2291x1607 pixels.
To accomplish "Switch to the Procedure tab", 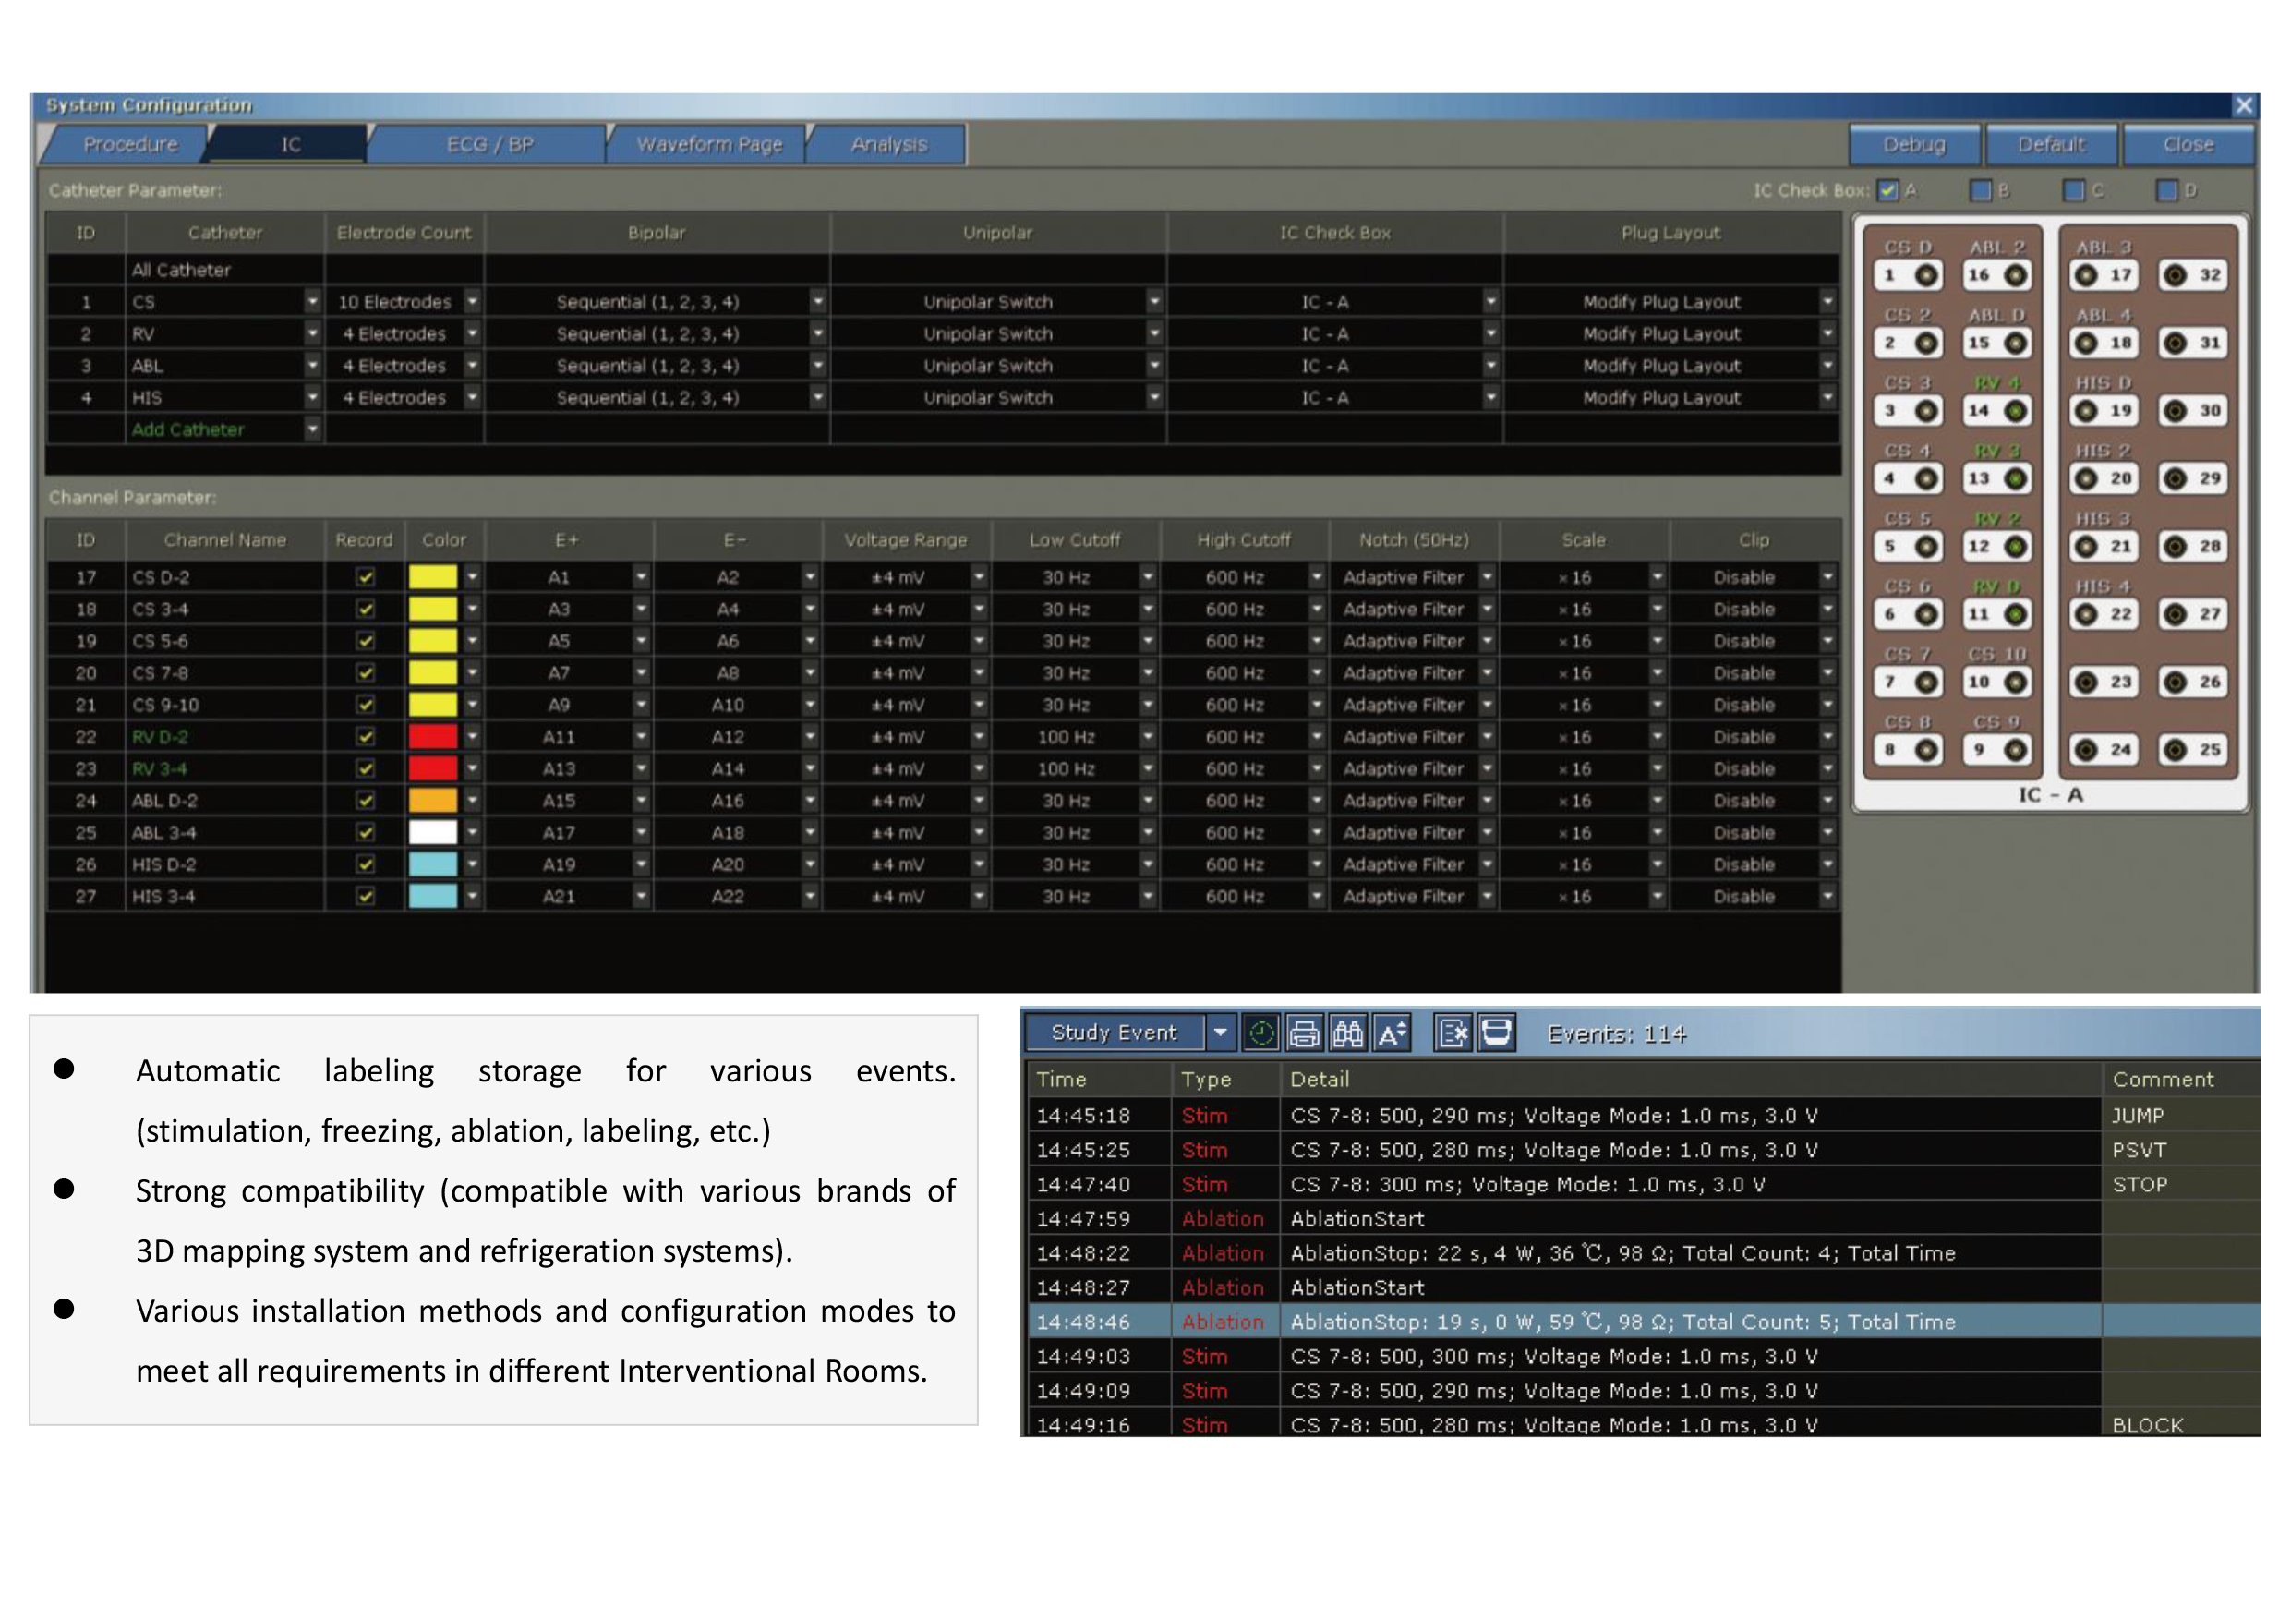I will (129, 145).
